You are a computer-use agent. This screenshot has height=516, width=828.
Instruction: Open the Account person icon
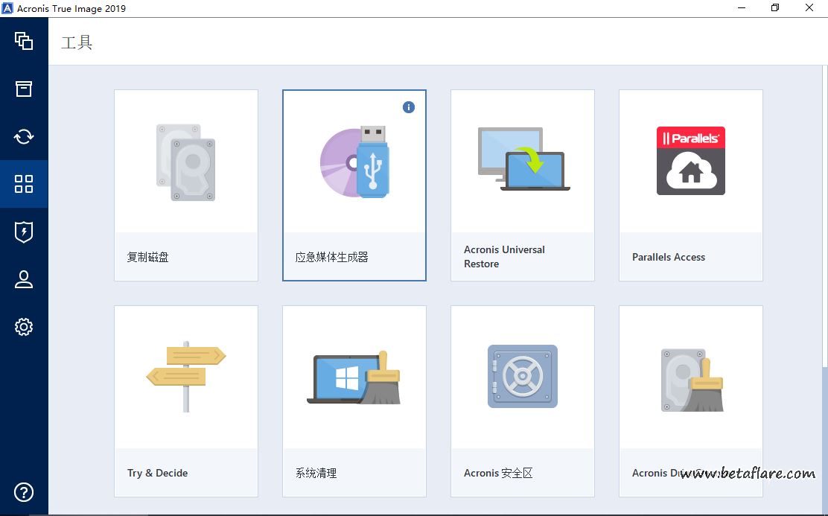point(24,279)
